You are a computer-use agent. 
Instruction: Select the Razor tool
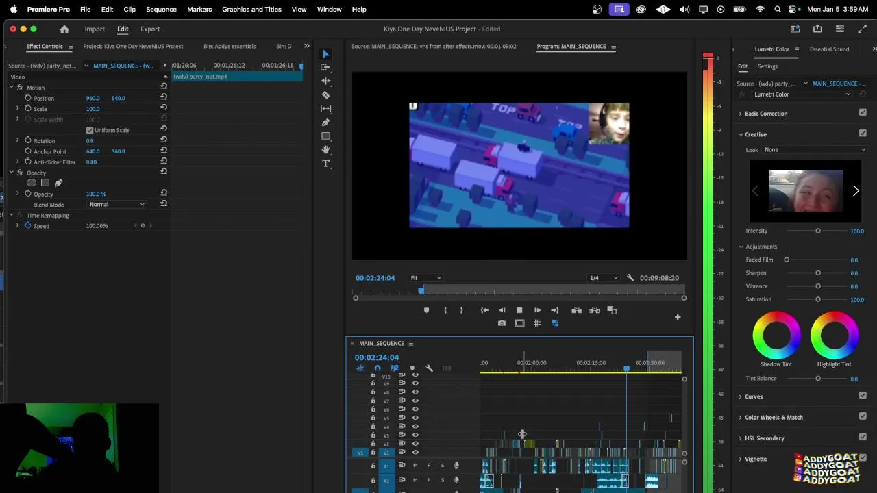point(326,94)
